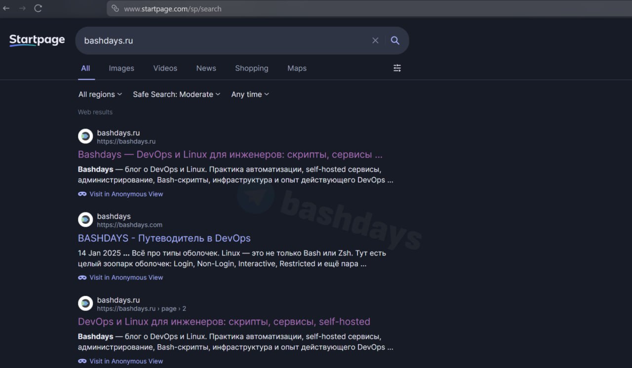Click the browser address bar URL
The image size is (632, 368).
(x=172, y=9)
